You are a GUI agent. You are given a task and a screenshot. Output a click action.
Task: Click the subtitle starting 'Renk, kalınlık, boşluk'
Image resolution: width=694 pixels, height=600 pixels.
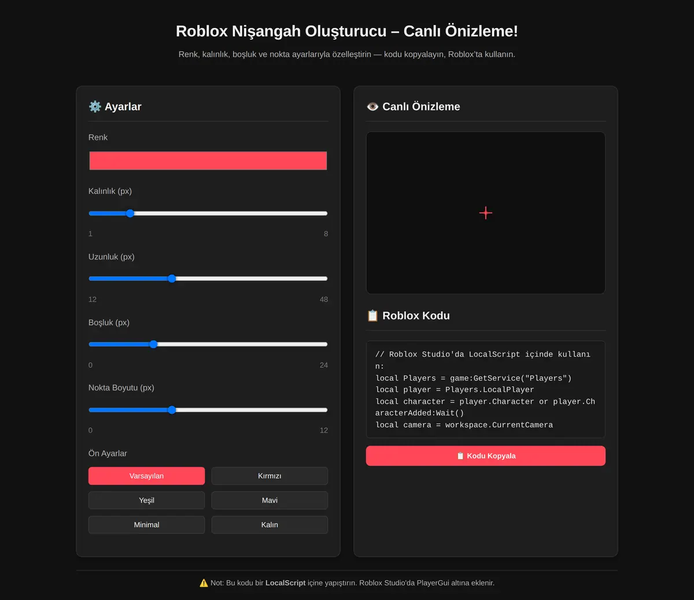pyautogui.click(x=347, y=54)
